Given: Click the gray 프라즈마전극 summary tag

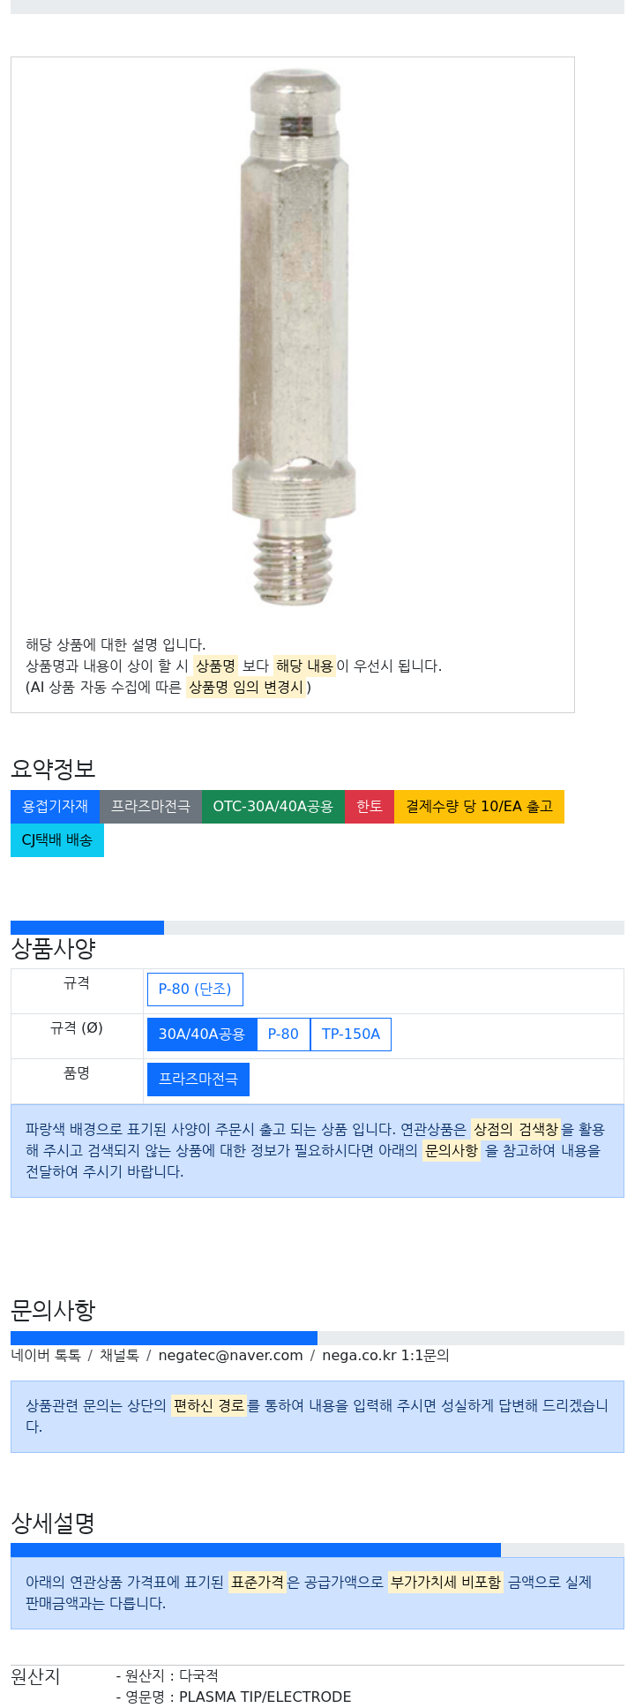Looking at the screenshot, I should pos(151,807).
